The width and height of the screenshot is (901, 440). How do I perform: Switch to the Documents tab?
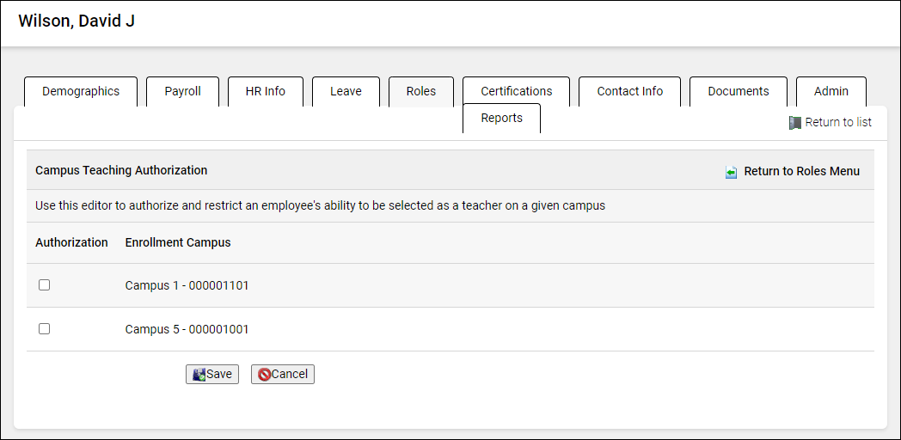coord(738,91)
